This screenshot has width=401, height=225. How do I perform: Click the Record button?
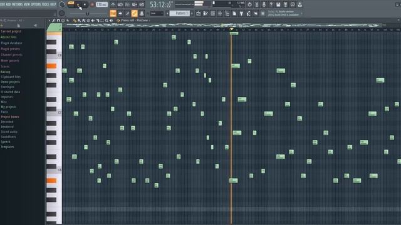[92, 4]
